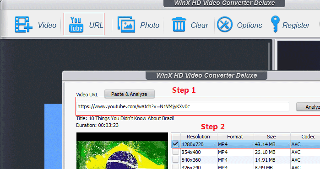Select the 8.99 MB size cell
320x169 pixels.
pyautogui.click(x=264, y=167)
